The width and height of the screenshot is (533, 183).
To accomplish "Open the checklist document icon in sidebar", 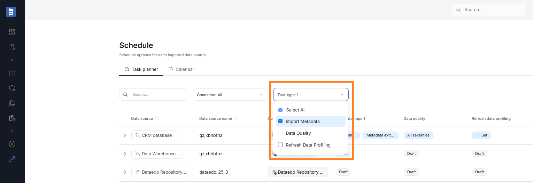I will click(x=12, y=47).
